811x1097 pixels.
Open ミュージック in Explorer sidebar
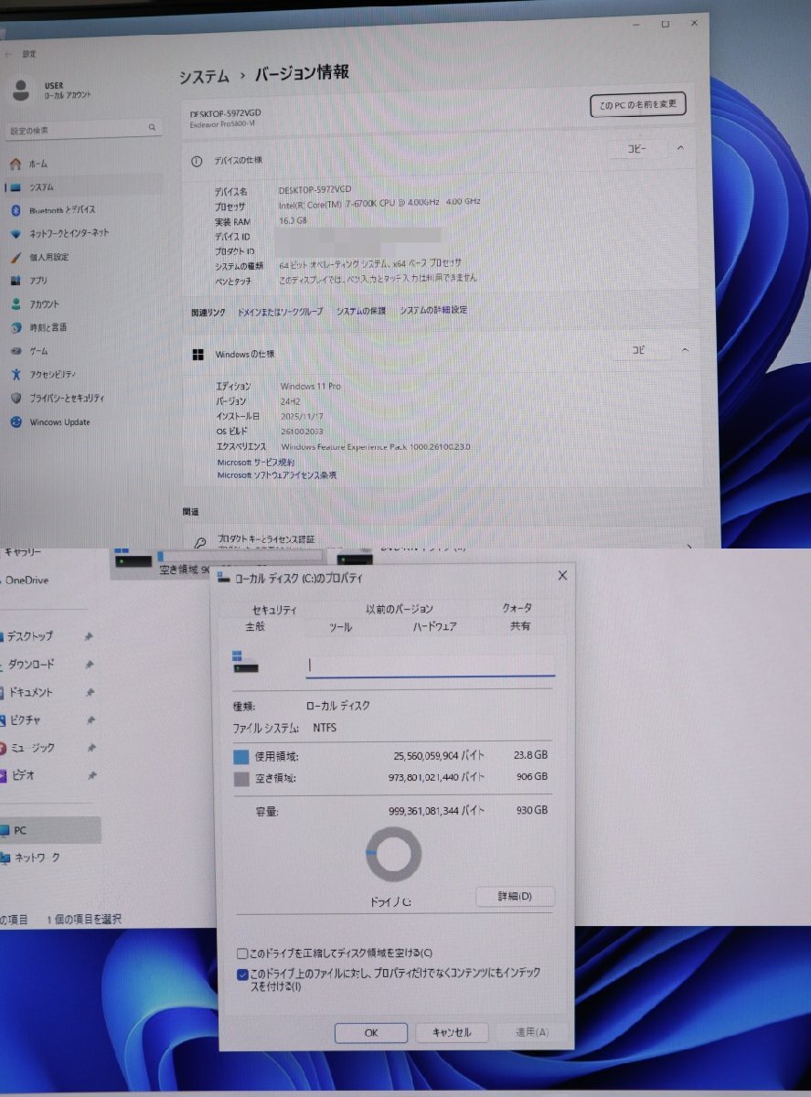click(33, 747)
